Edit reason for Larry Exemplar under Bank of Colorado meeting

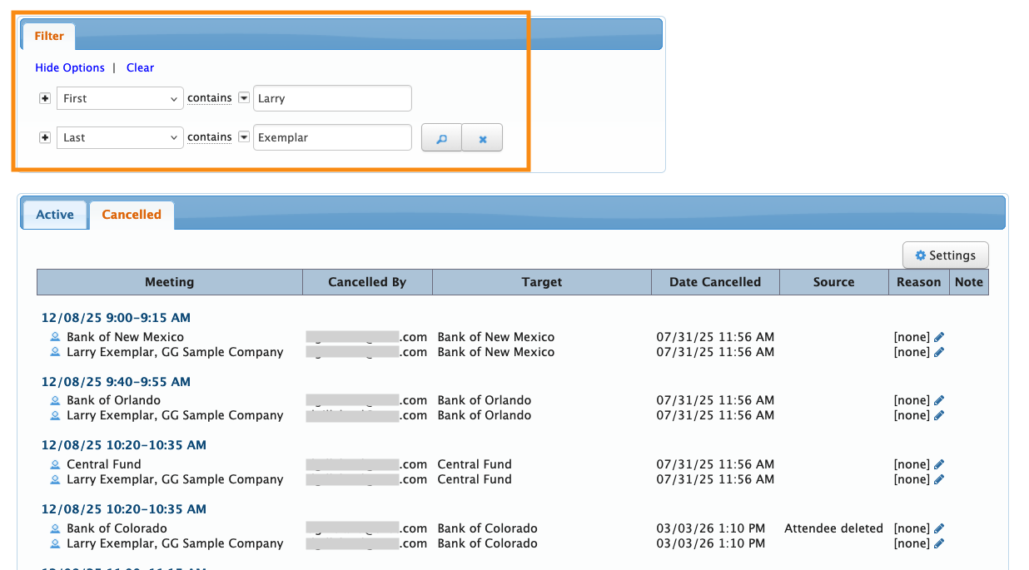tap(939, 543)
